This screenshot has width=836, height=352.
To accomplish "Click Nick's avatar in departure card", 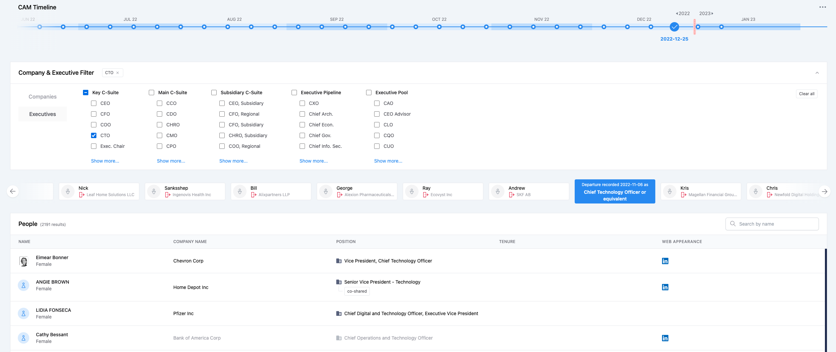I will (x=68, y=191).
